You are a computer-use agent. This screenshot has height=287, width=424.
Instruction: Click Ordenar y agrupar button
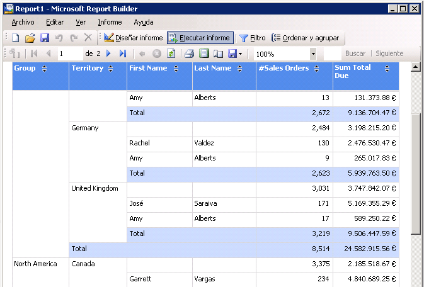click(306, 38)
